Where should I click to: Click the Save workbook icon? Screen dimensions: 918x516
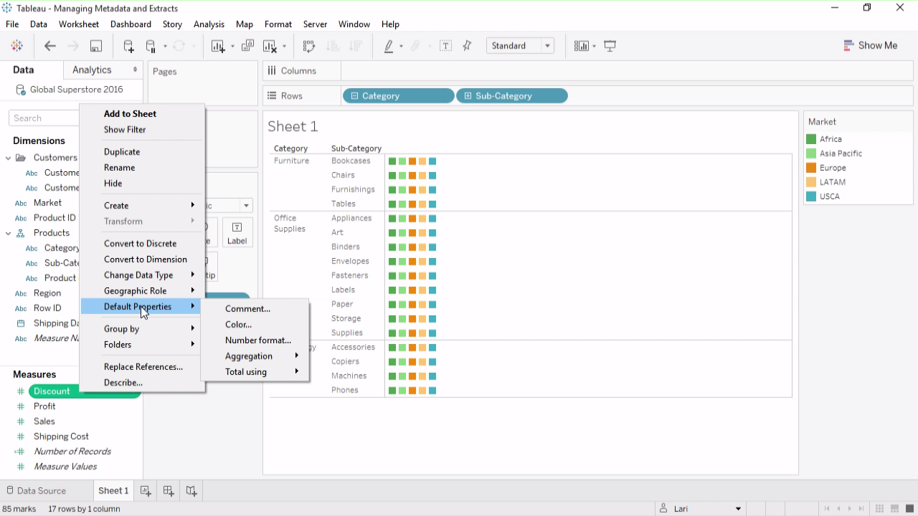click(x=96, y=46)
